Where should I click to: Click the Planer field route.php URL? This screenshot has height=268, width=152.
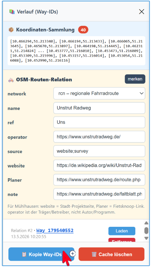coord(99,180)
